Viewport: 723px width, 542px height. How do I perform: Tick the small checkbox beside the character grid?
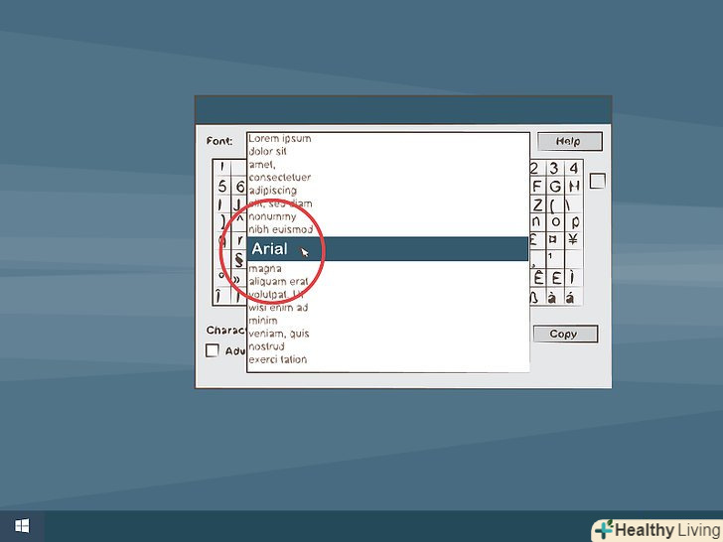(598, 181)
